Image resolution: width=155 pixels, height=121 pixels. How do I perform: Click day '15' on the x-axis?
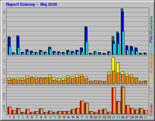click(73, 117)
